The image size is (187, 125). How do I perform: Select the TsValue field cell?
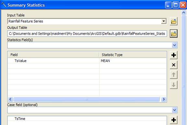point(54,61)
